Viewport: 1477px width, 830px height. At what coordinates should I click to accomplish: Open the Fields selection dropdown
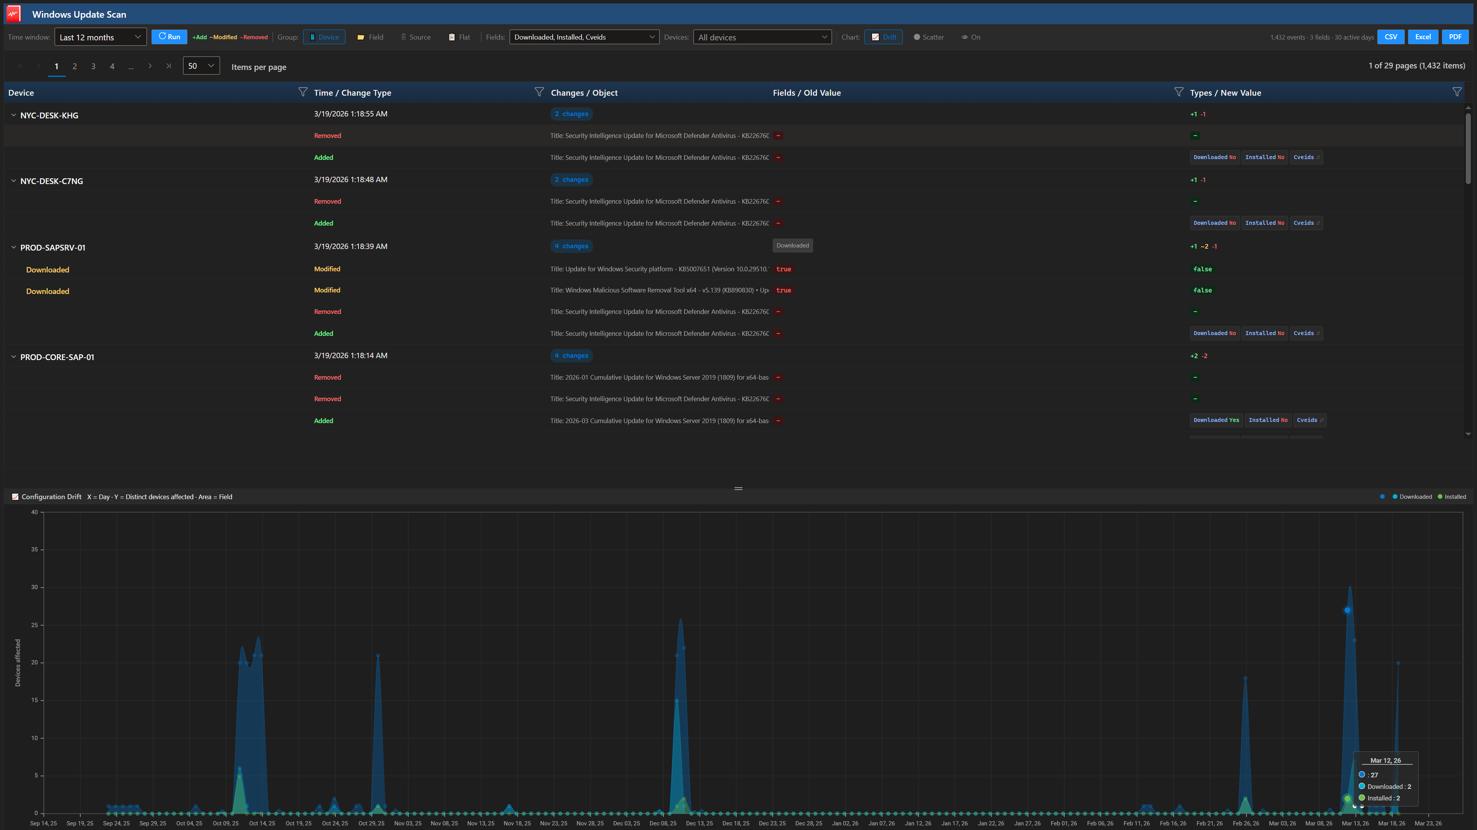tap(584, 37)
